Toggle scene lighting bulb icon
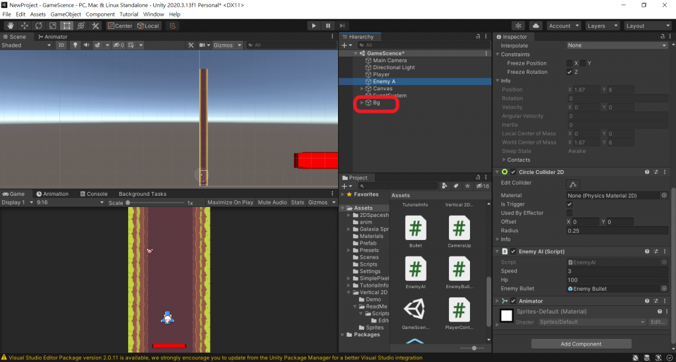676x362 pixels. 75,45
